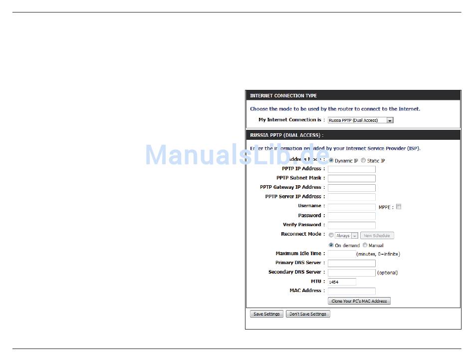
Task: Select Manual reconnect mode
Action: click(x=365, y=245)
